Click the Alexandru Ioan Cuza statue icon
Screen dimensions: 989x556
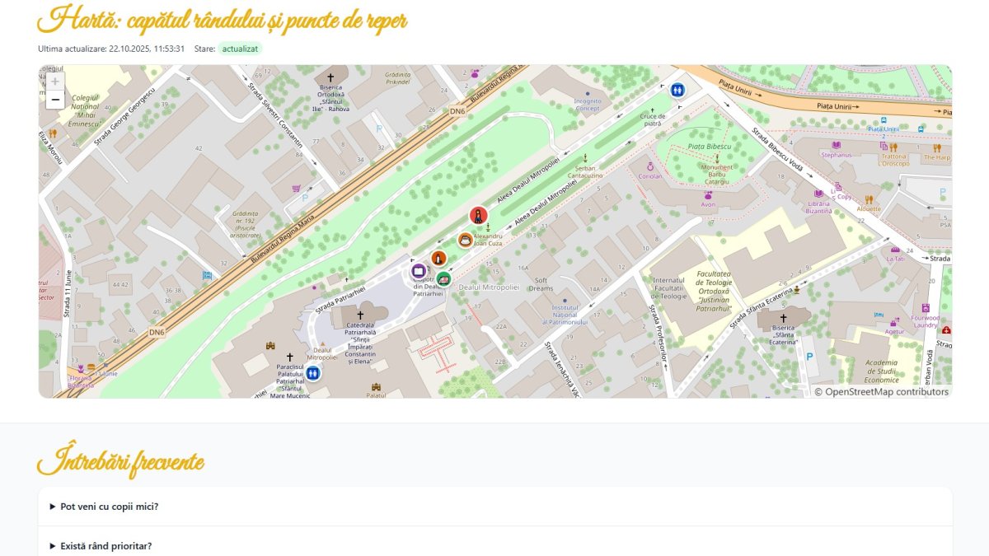coord(488,227)
